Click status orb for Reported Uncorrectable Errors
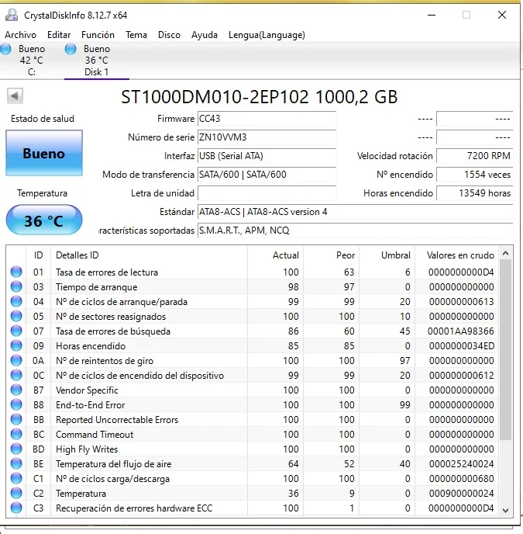The width and height of the screenshot is (523, 534). [x=16, y=419]
